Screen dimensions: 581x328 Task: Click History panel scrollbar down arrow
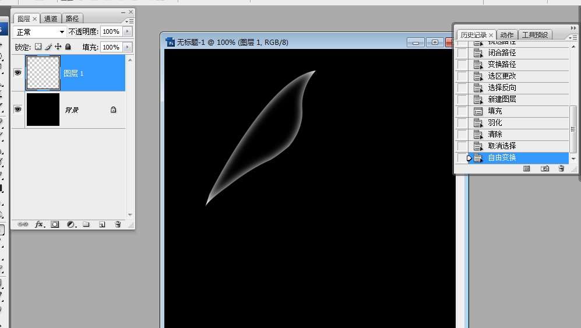pos(573,158)
